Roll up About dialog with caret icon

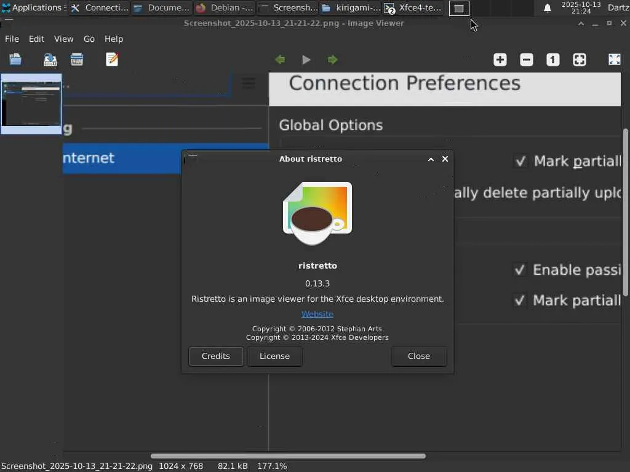click(x=431, y=159)
